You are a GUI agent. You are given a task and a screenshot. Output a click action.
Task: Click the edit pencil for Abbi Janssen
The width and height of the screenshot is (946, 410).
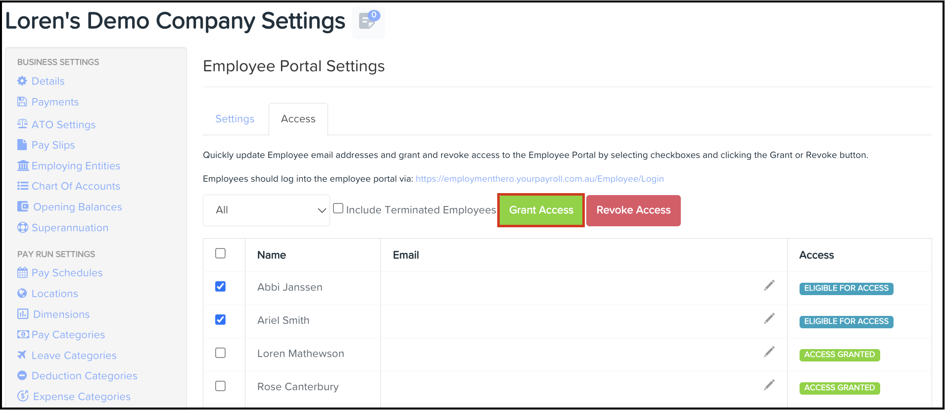(x=769, y=286)
